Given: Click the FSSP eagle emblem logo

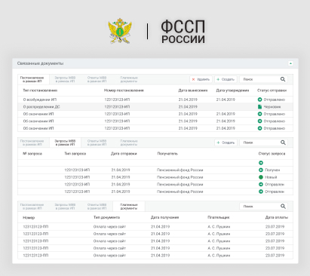Looking at the screenshot, I should click(x=120, y=31).
